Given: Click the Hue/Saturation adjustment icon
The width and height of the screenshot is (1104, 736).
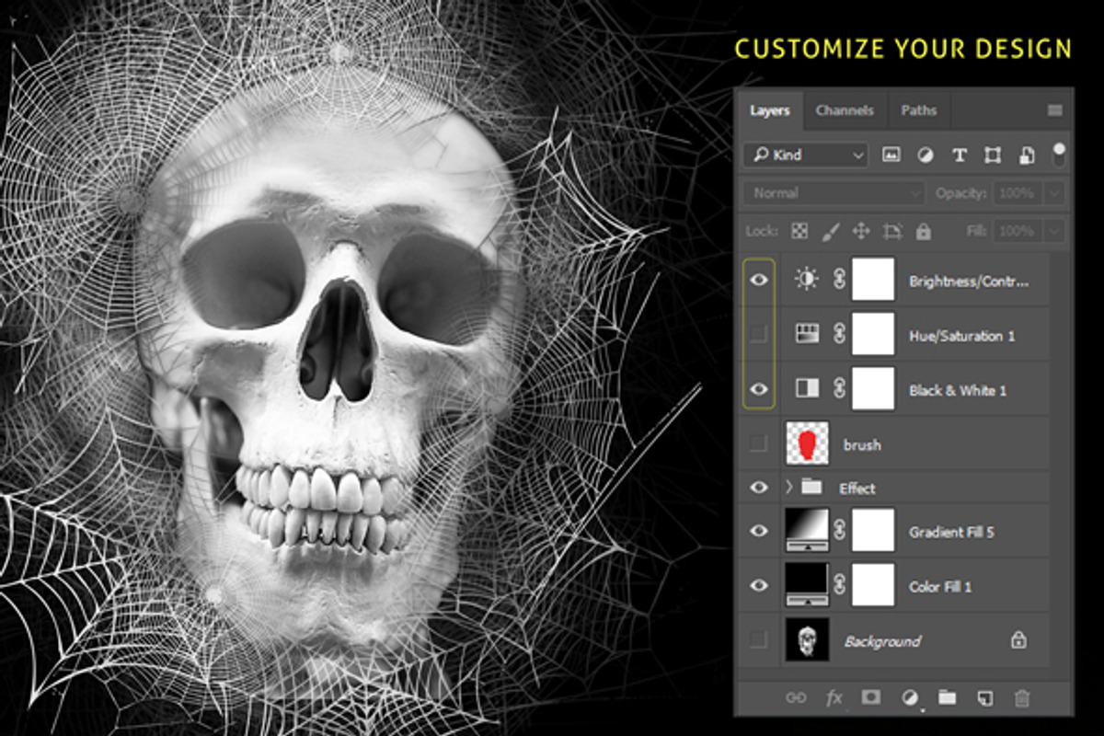Looking at the screenshot, I should coord(807,334).
